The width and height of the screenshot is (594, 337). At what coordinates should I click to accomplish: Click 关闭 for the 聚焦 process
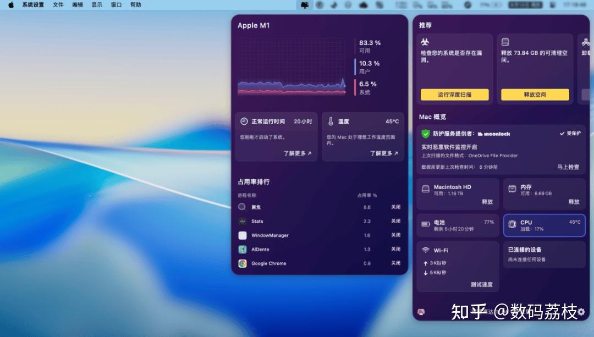[x=396, y=207]
